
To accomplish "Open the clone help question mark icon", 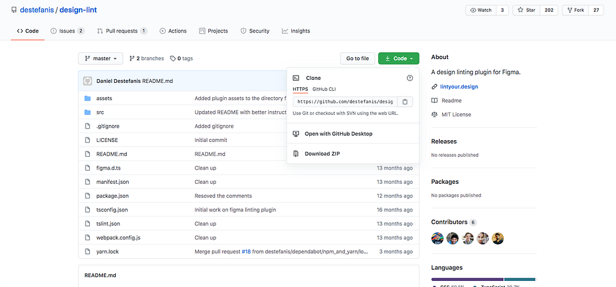I will [410, 78].
